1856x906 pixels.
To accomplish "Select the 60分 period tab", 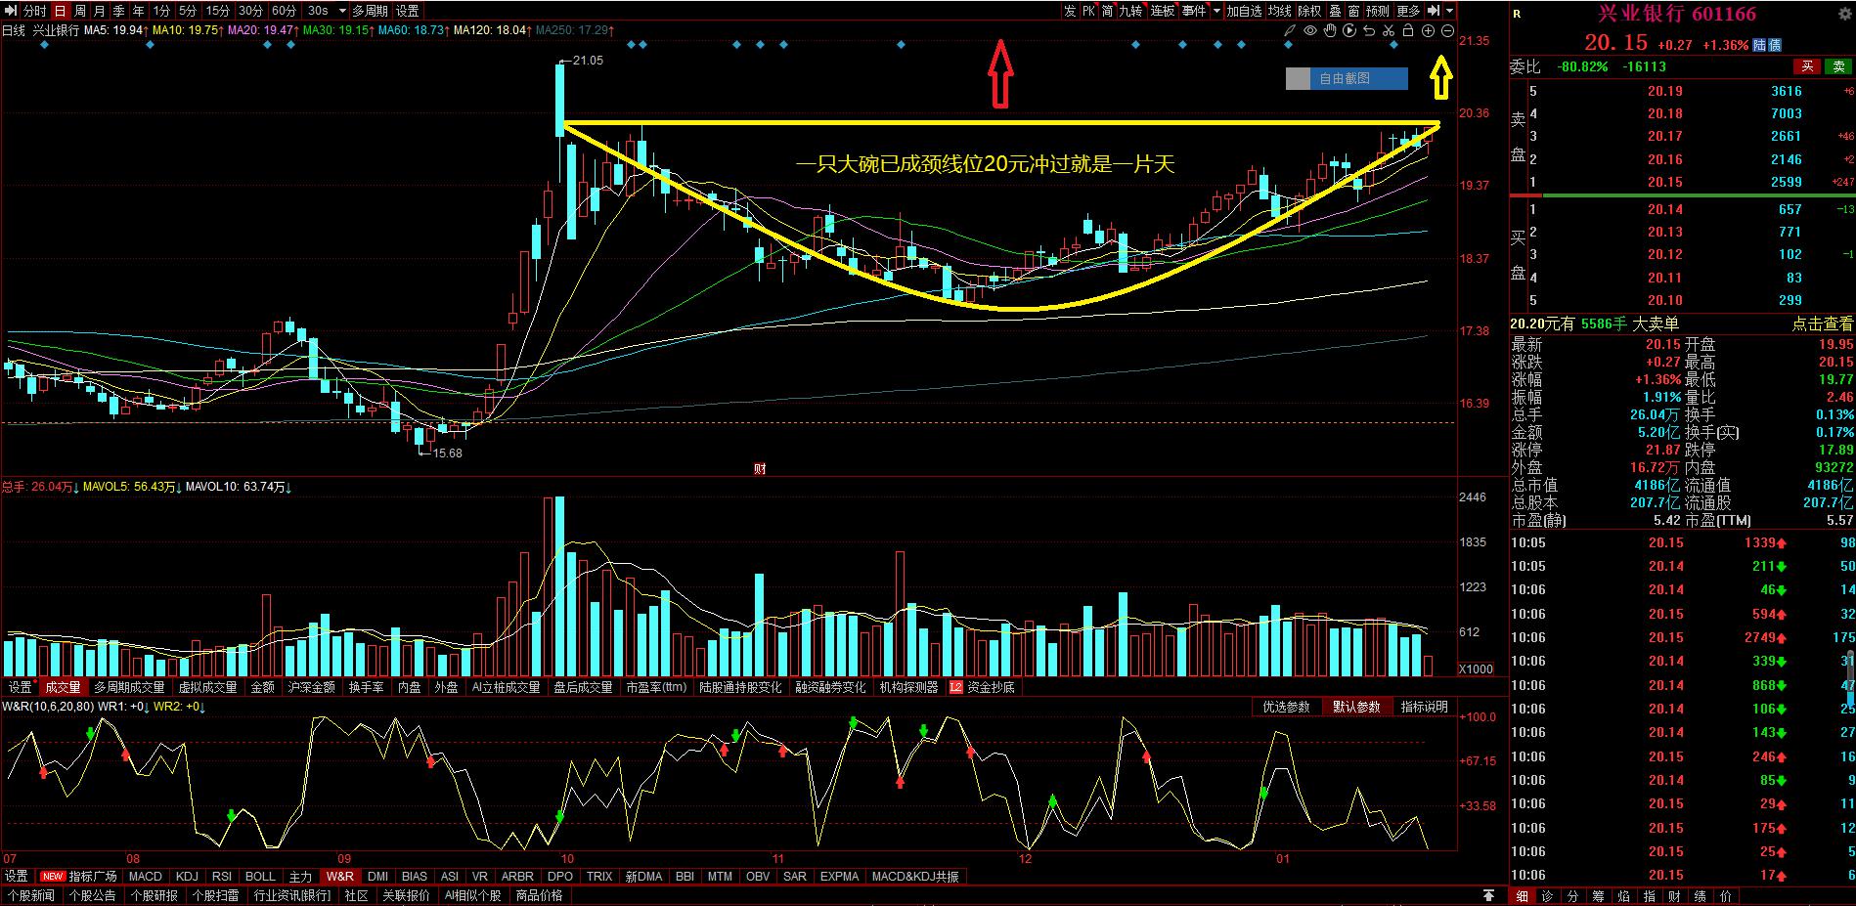I will (x=285, y=11).
